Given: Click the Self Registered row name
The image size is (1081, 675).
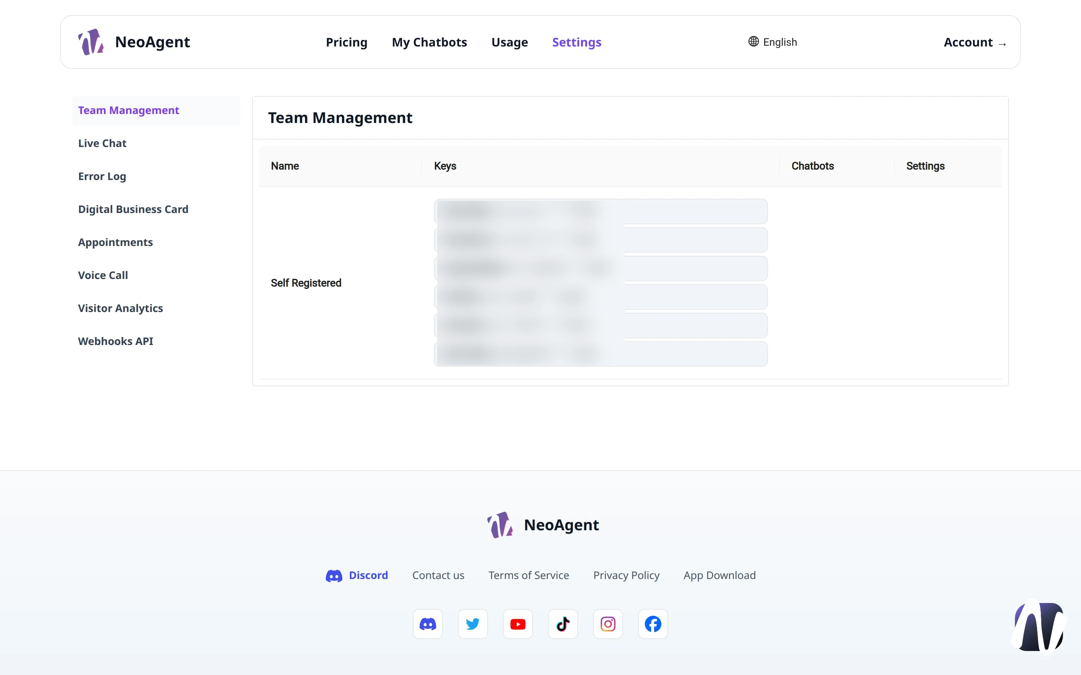Looking at the screenshot, I should [306, 283].
